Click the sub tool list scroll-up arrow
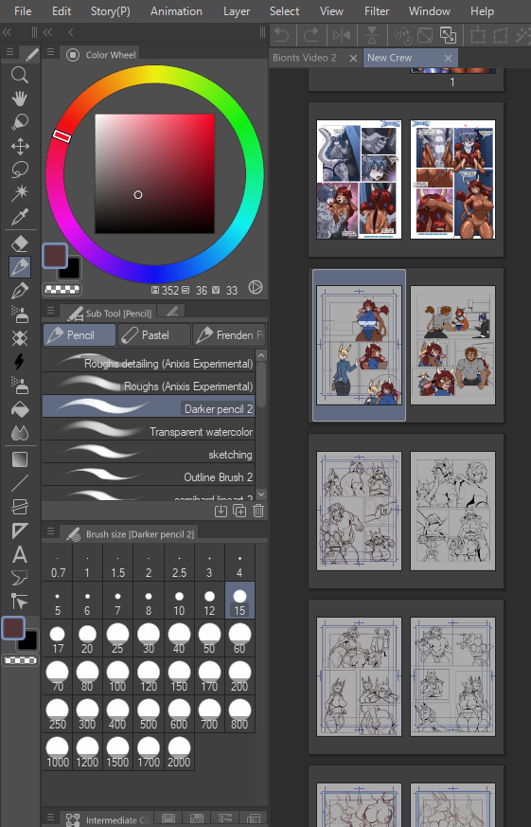Image resolution: width=531 pixels, height=827 pixels. (260, 355)
